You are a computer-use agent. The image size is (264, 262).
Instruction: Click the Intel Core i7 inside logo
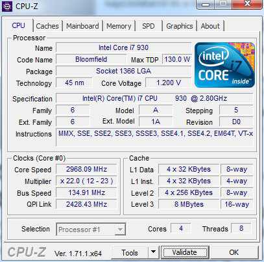pos(224,65)
